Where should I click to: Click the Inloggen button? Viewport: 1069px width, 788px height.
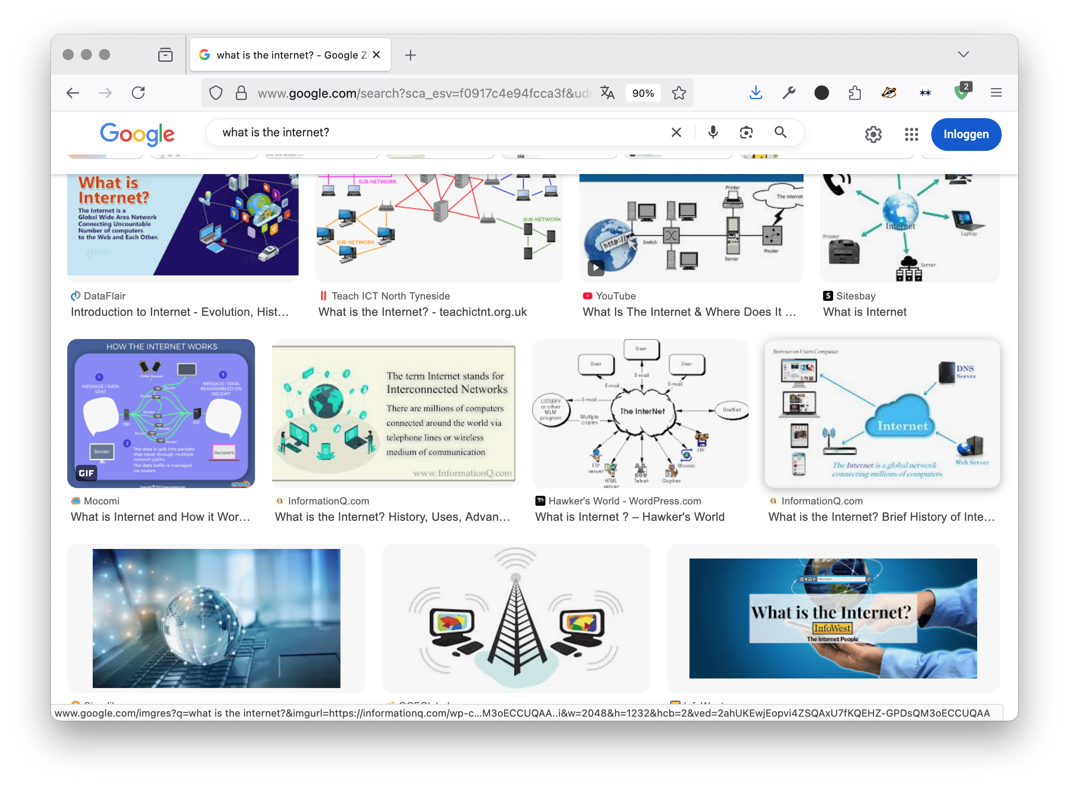[966, 135]
